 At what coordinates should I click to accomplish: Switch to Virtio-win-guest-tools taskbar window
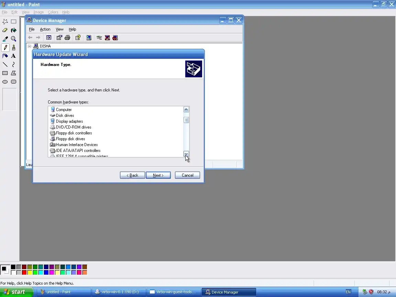pyautogui.click(x=174, y=292)
